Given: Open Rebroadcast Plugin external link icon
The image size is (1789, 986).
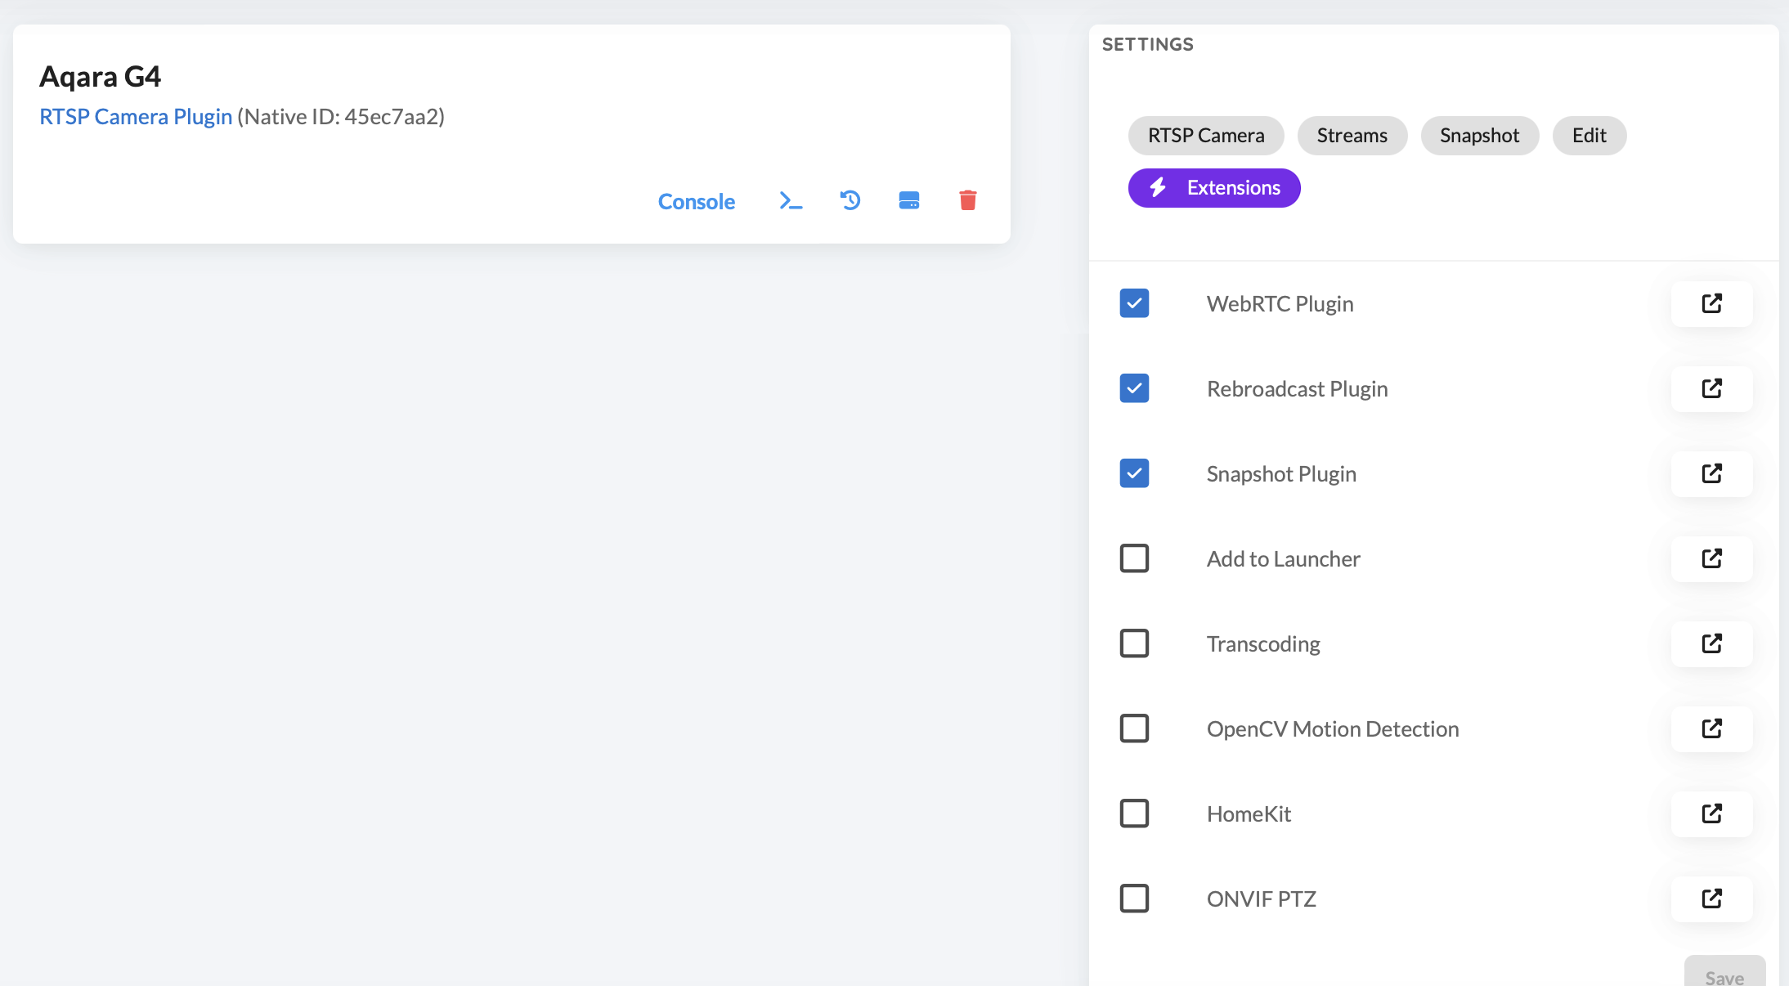Looking at the screenshot, I should (1711, 389).
